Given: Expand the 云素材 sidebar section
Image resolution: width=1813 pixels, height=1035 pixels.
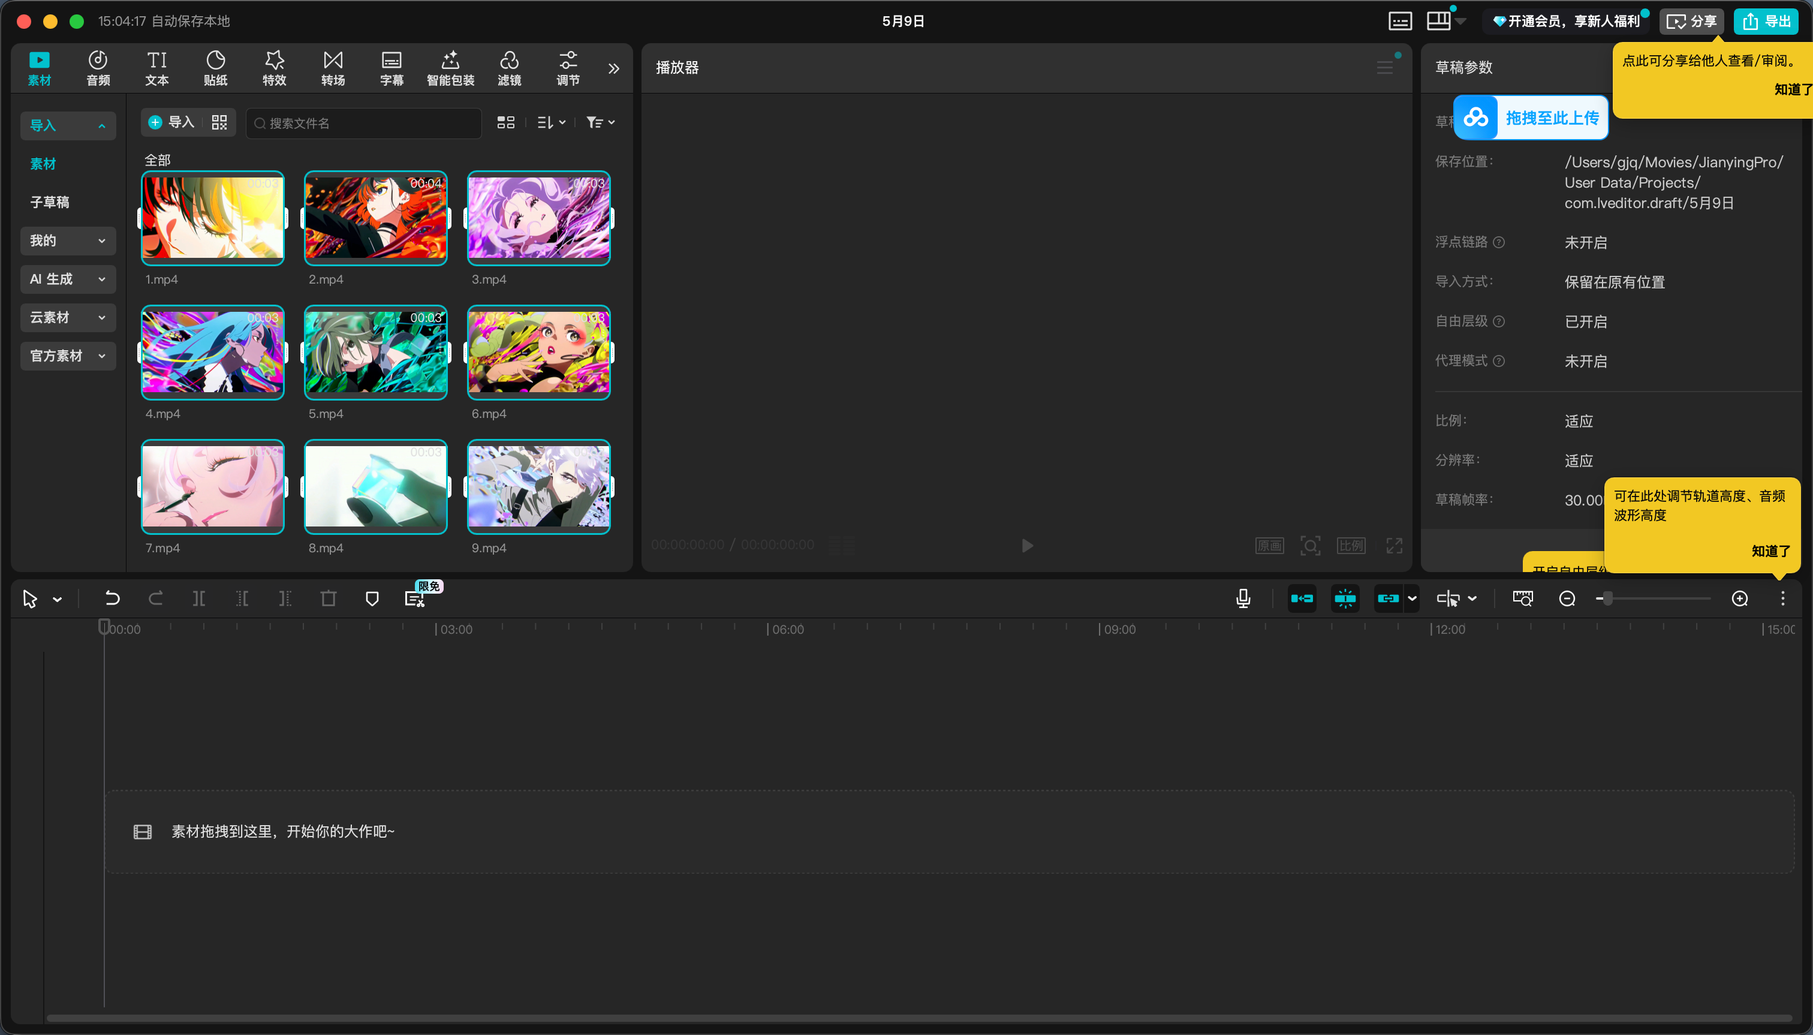Looking at the screenshot, I should [68, 317].
